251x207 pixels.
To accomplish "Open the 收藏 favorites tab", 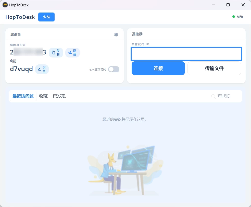I will pos(43,96).
